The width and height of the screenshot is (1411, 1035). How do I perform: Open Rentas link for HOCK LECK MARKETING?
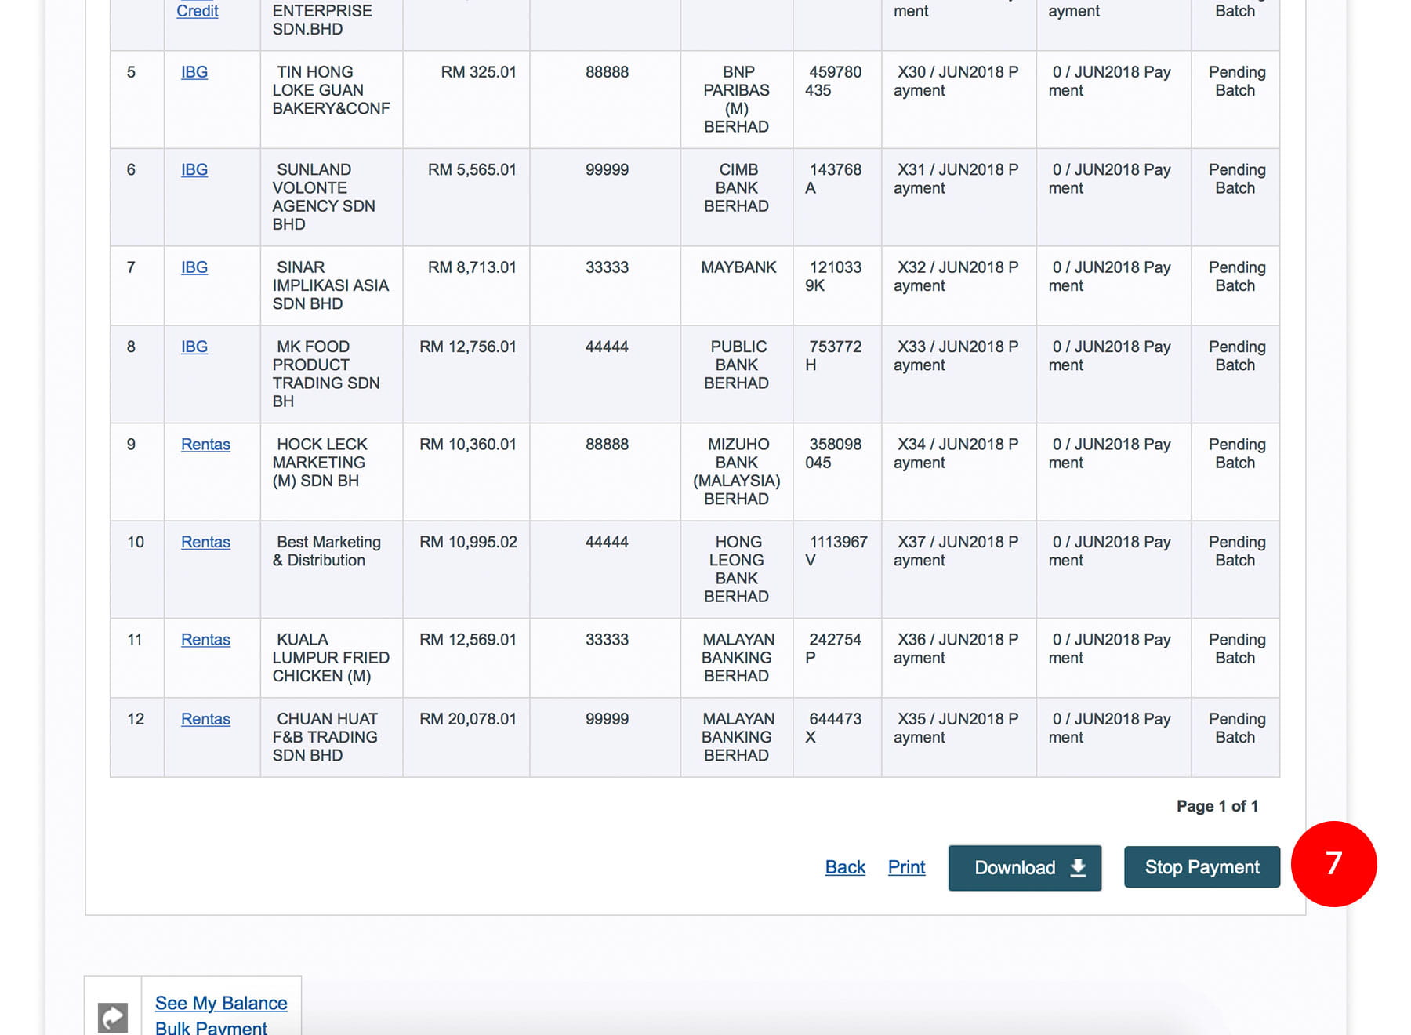pyautogui.click(x=205, y=445)
